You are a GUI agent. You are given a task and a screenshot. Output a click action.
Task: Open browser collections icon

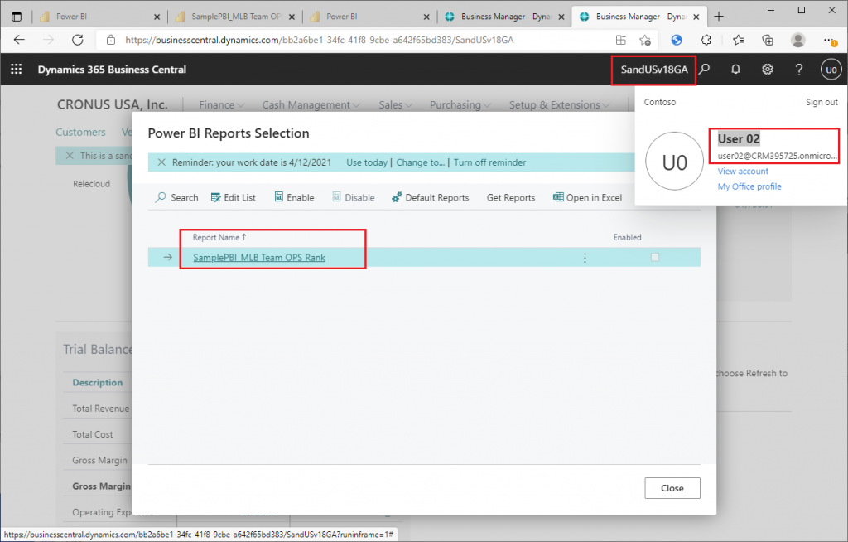[x=768, y=40]
